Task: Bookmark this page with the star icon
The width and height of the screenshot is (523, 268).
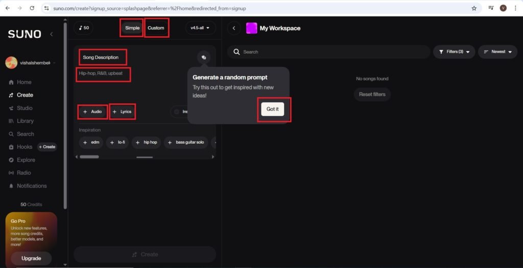Action: point(474,8)
